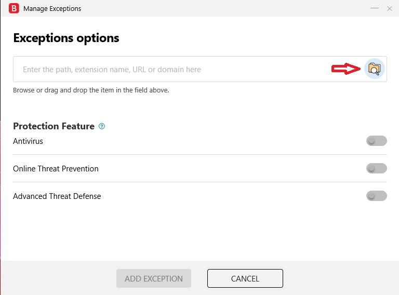Click the Manage Exceptions title text
399x295 pixels.
(52, 8)
